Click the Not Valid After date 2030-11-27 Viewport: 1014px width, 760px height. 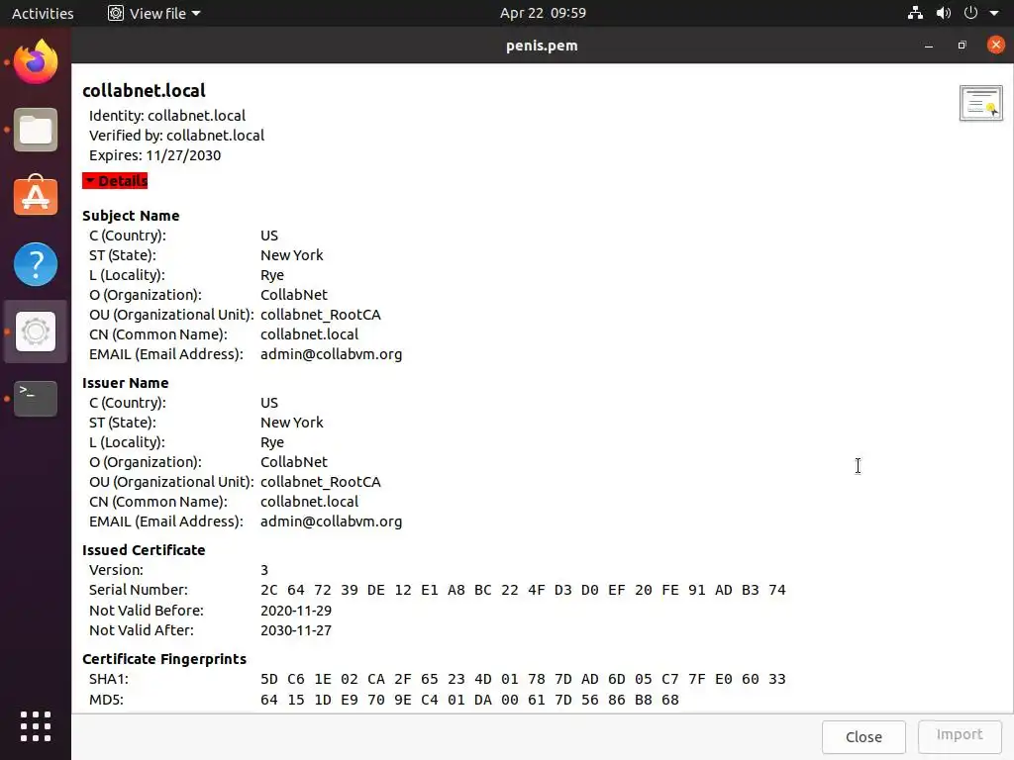(295, 630)
